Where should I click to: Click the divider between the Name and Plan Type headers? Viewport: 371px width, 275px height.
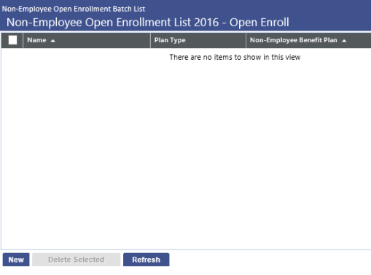150,40
